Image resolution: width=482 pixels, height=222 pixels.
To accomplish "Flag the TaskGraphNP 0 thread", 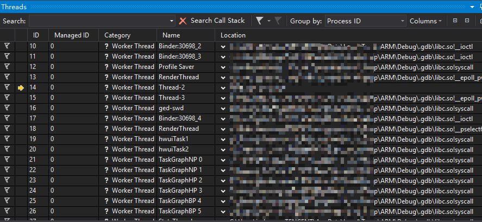I will pyautogui.click(x=7, y=160).
